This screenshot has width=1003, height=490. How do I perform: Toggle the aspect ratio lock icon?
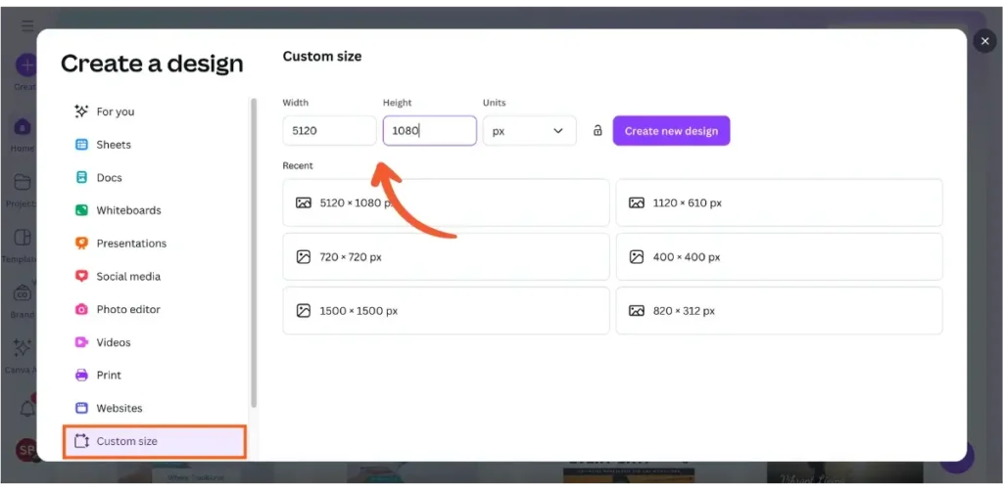point(597,131)
